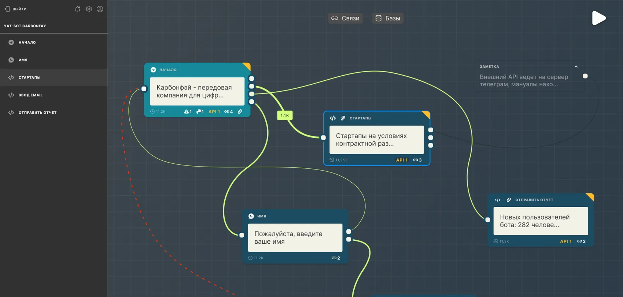
Task: Click the Выйти exit button
Action: pos(15,9)
